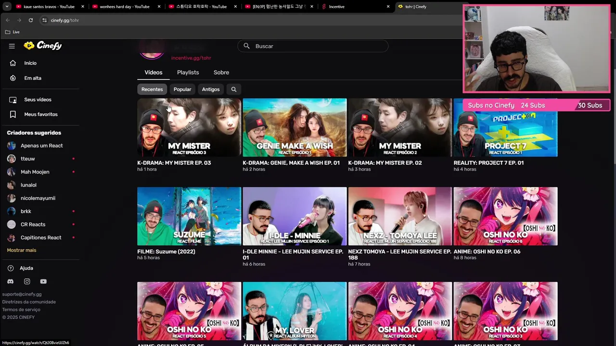The width and height of the screenshot is (616, 346).
Task: Open brkk creator avatar
Action: coord(12,211)
